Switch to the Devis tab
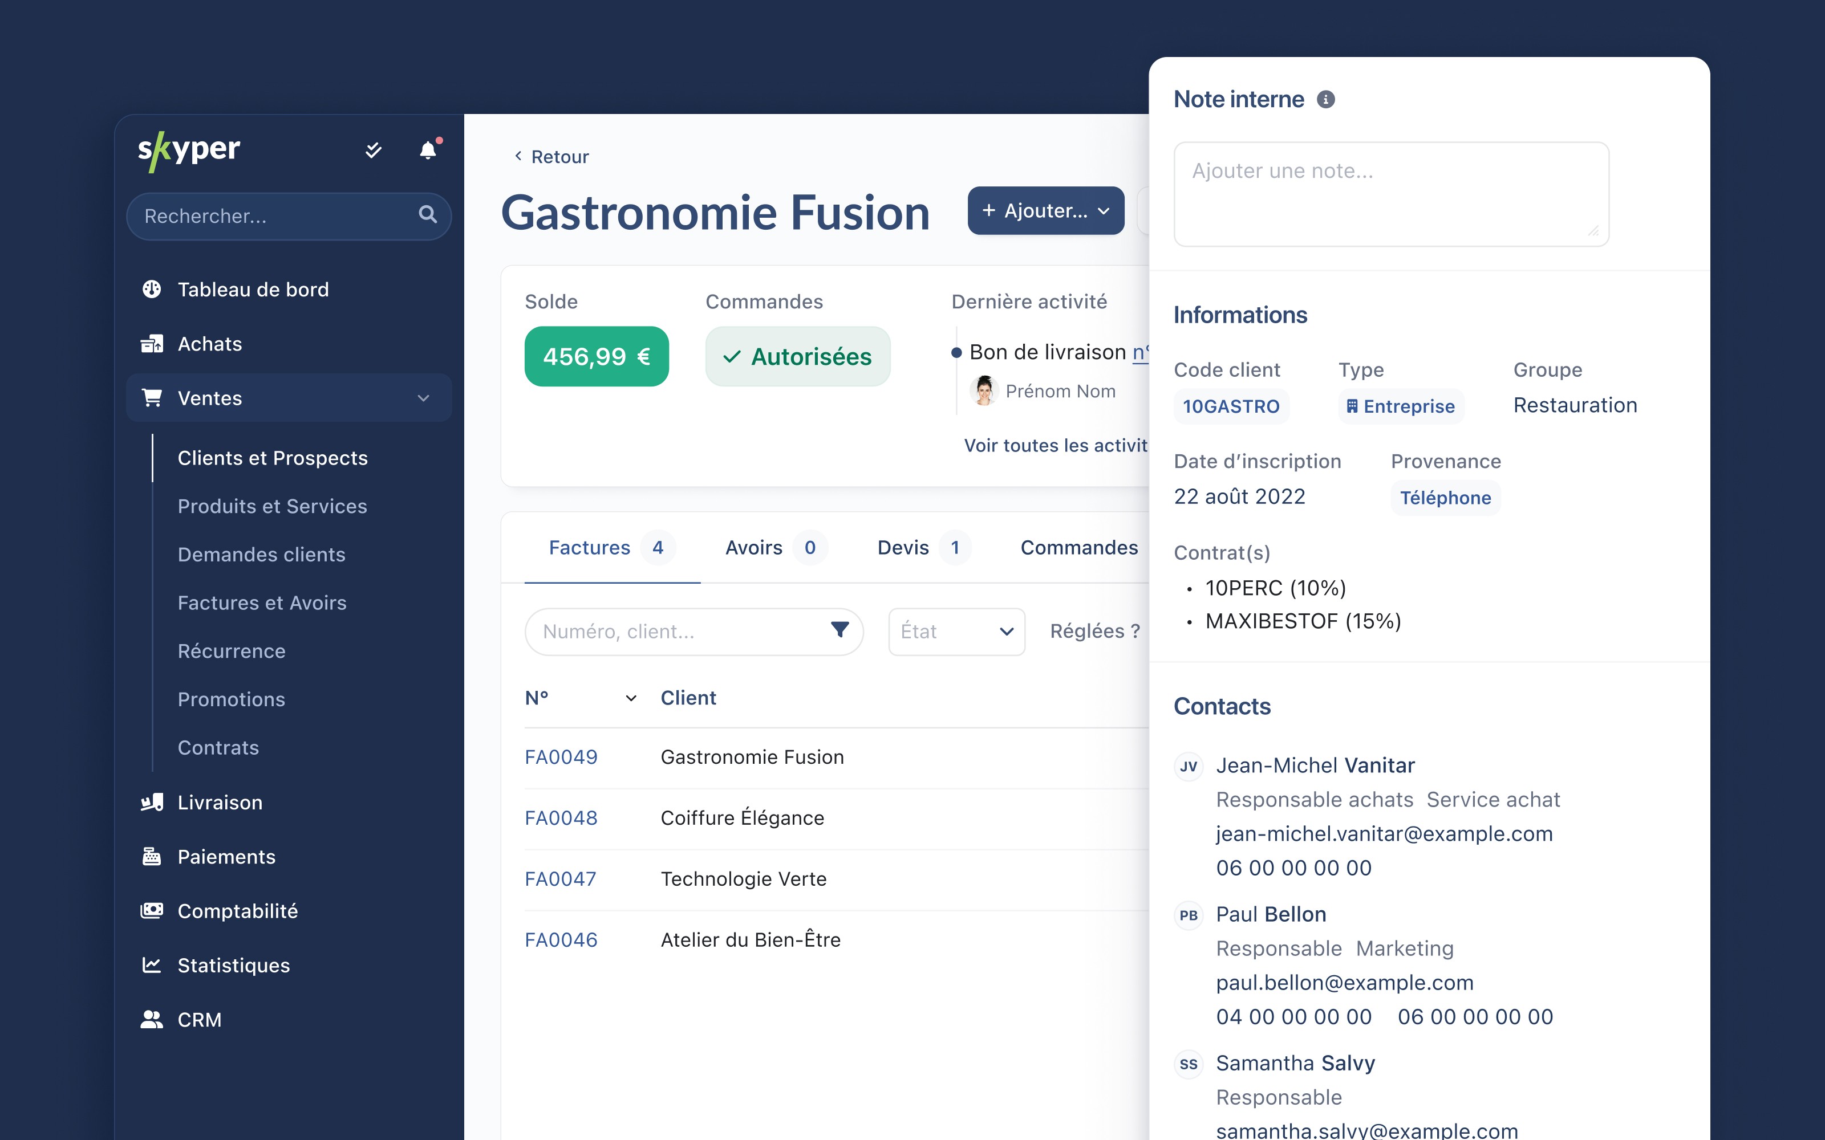The height and width of the screenshot is (1140, 1825). (923, 547)
